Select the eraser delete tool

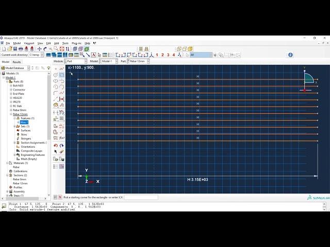coord(62,151)
